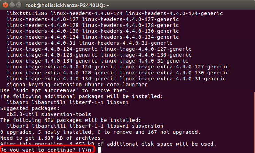Image resolution: width=255 pixels, height=153 pixels.
Task: Close the terminal window
Action: (5, 5)
